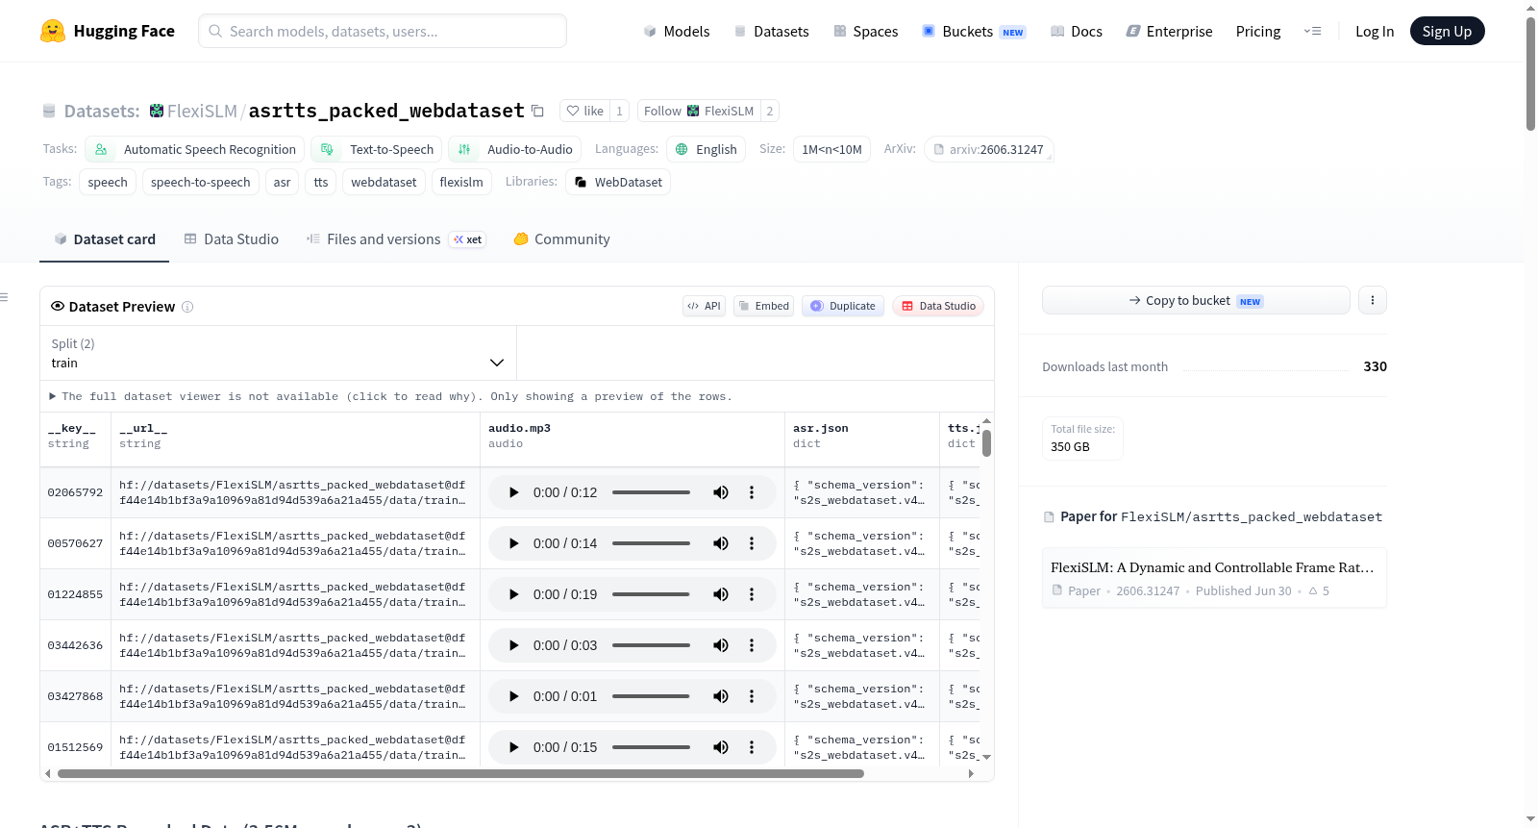
Task: Open the Files and versions tab
Action: (396, 238)
